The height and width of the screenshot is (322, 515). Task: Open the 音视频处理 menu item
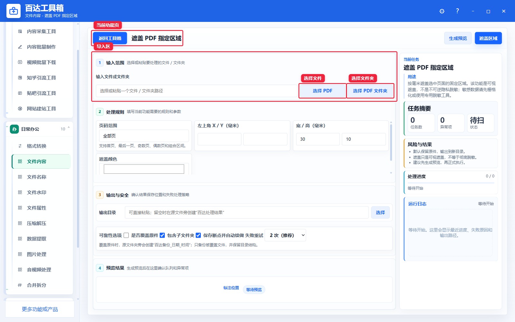click(x=41, y=270)
